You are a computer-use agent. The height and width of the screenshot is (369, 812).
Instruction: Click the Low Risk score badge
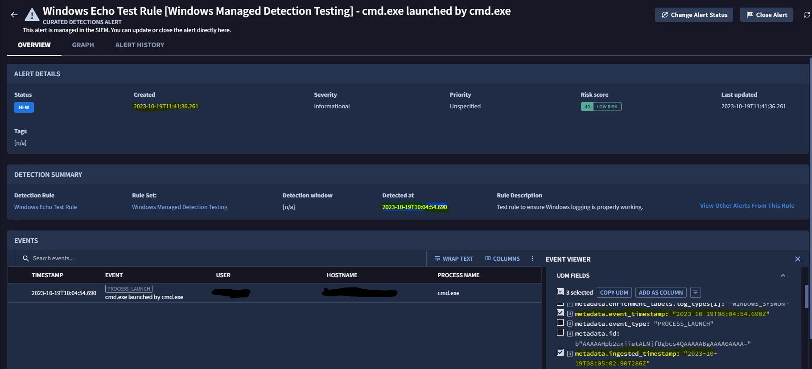coord(601,107)
